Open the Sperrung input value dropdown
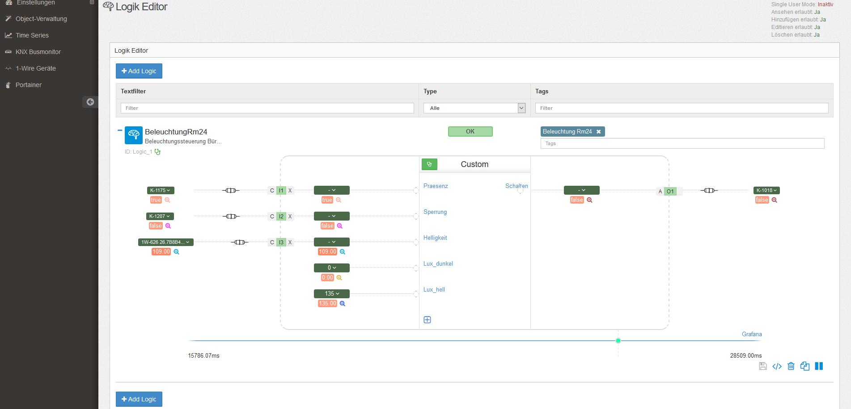 [332, 216]
